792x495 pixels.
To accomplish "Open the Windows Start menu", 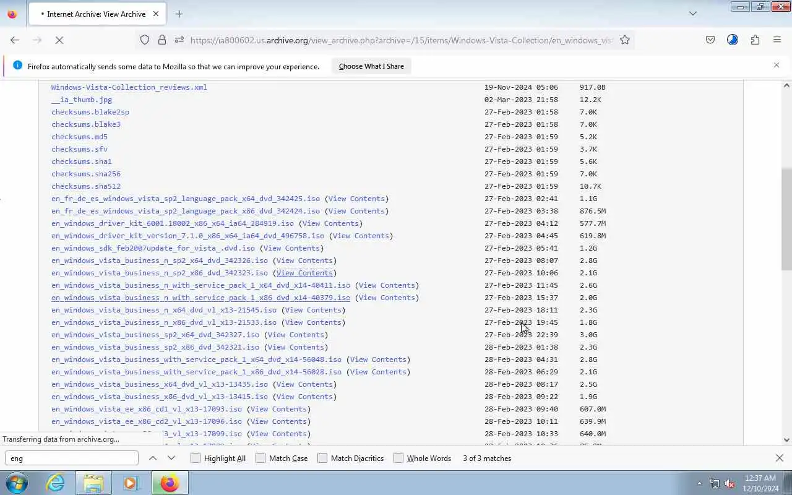I will (x=17, y=483).
